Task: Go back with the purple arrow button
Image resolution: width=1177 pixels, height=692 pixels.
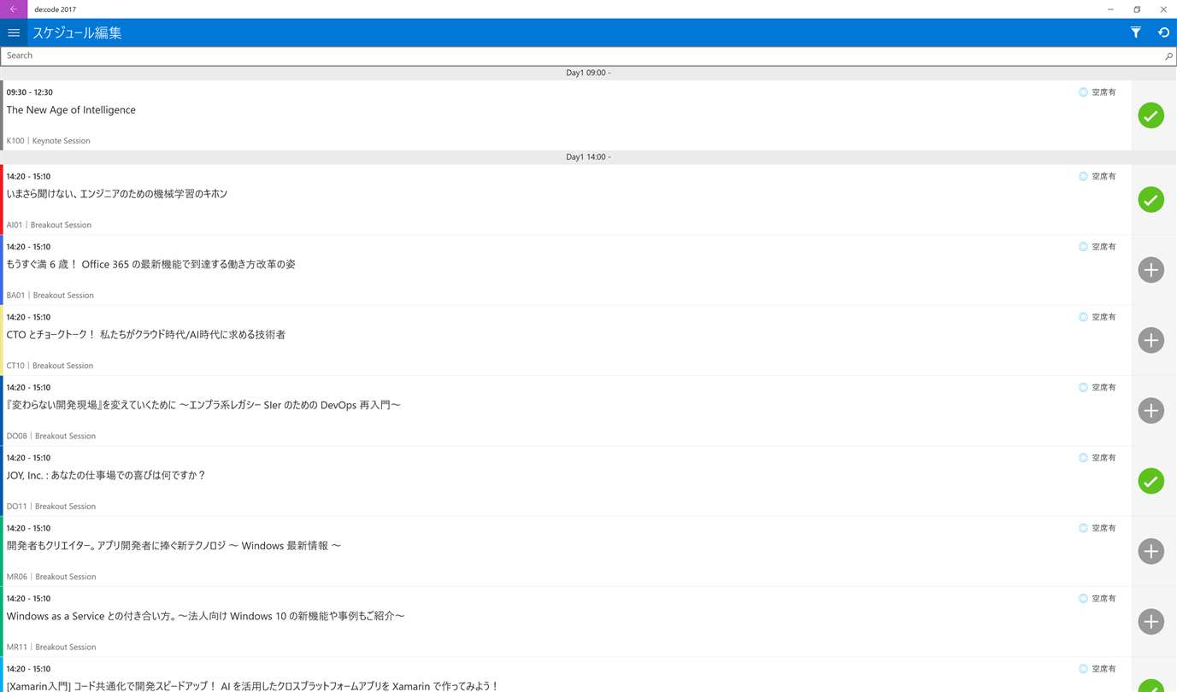Action: 14,9
